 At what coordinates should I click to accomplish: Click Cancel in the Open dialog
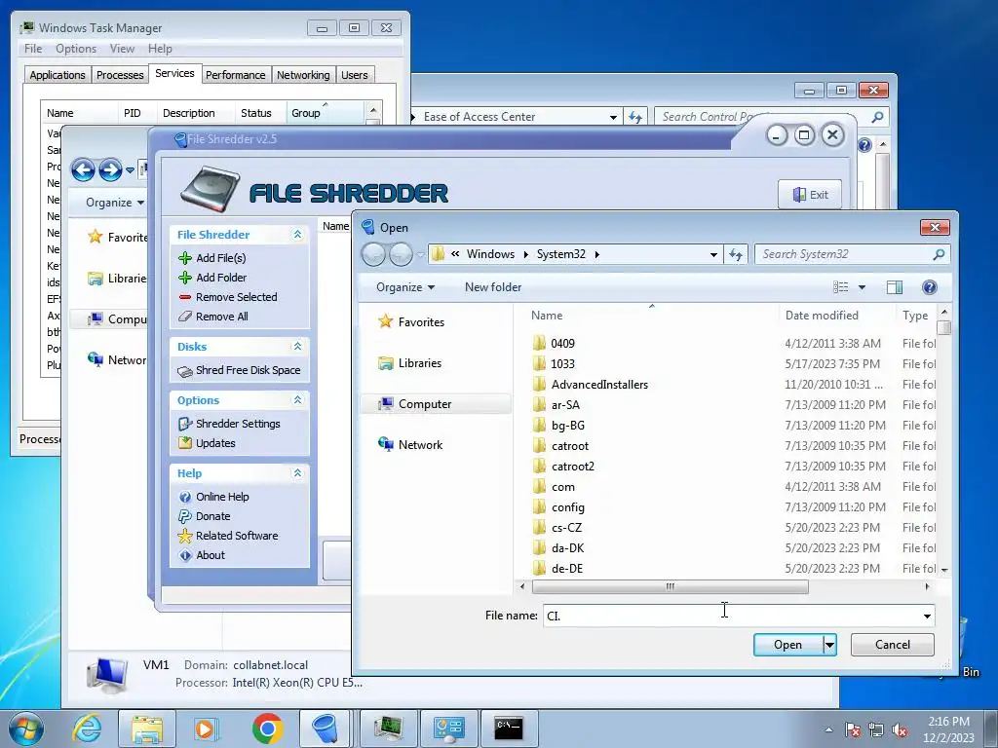pos(893,645)
